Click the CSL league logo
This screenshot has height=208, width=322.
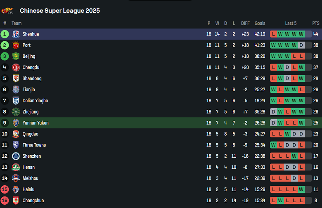pos(7,10)
